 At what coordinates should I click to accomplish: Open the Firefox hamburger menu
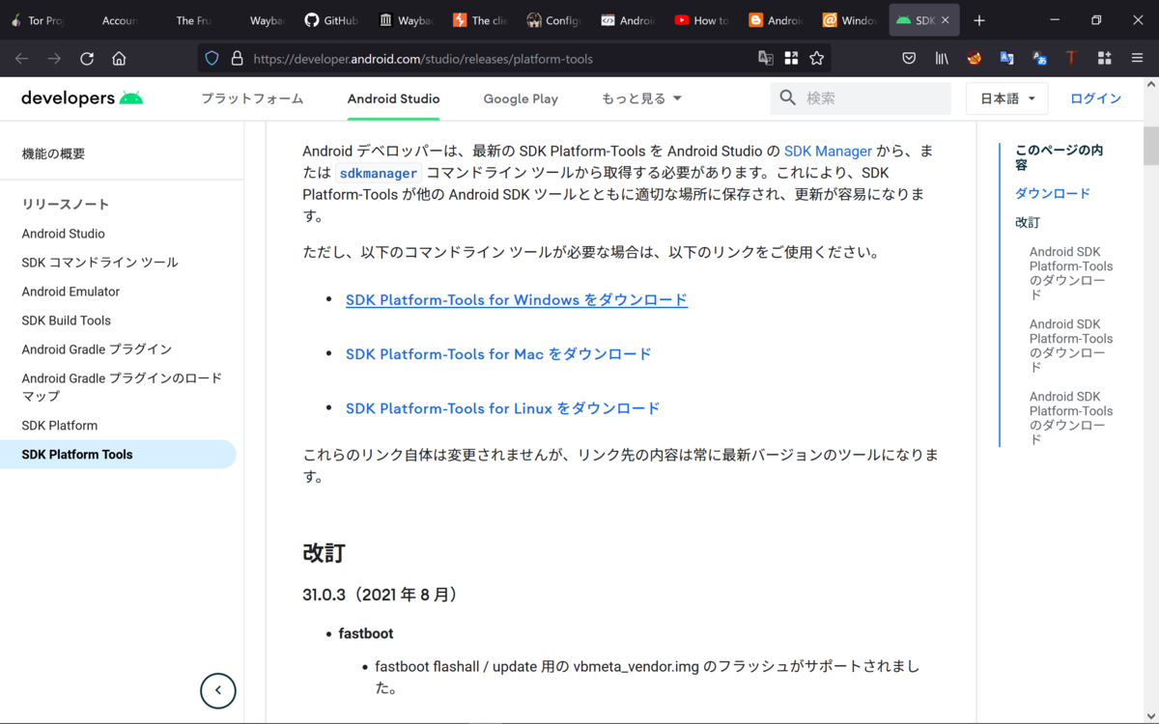[x=1137, y=59]
